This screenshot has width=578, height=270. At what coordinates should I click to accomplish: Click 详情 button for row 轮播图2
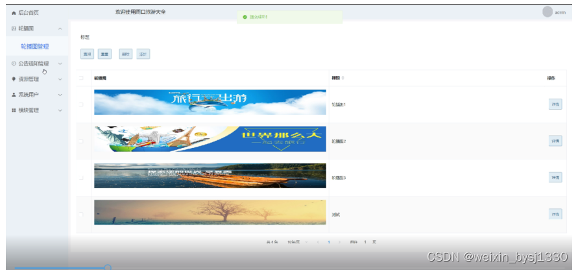[555, 141]
